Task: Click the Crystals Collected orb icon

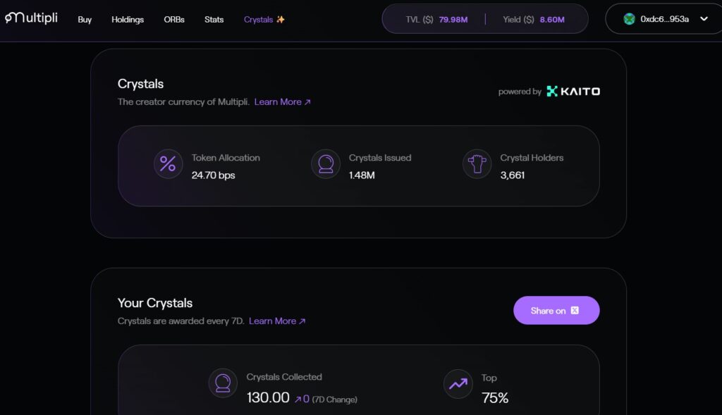Action: [223, 383]
